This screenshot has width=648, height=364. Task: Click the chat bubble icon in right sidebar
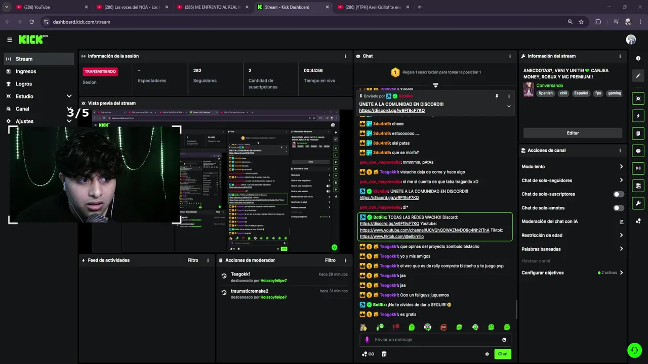[638, 151]
